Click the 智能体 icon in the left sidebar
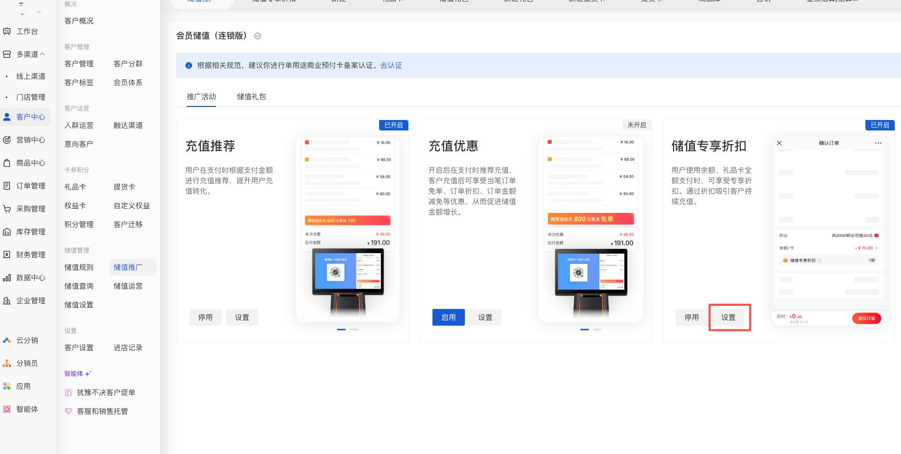The width and height of the screenshot is (901, 454). [x=7, y=409]
